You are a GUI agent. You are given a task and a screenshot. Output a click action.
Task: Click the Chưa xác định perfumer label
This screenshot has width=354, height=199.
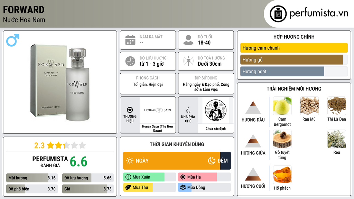click(x=216, y=129)
